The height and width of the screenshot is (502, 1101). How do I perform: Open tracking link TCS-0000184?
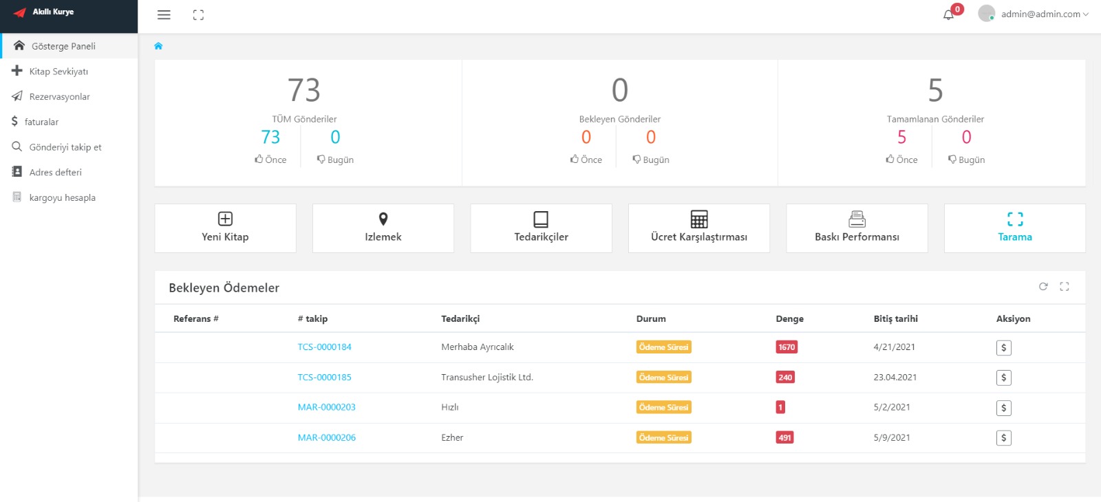pos(324,347)
